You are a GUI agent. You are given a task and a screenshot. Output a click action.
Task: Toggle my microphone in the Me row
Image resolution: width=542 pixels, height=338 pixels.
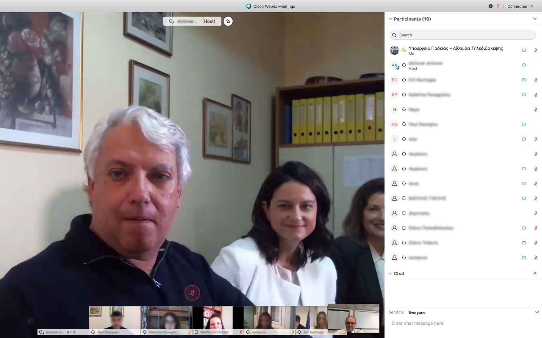[535, 50]
